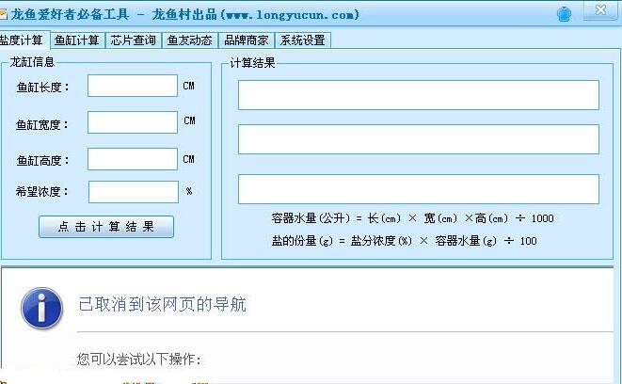Screen dimensions: 622x384
Task: Go to the 鱼友动态 tab
Action: tap(189, 40)
